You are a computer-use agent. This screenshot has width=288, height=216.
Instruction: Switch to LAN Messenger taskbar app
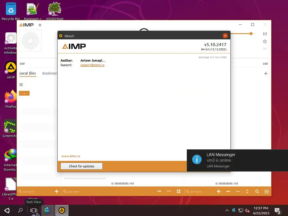click(47, 210)
